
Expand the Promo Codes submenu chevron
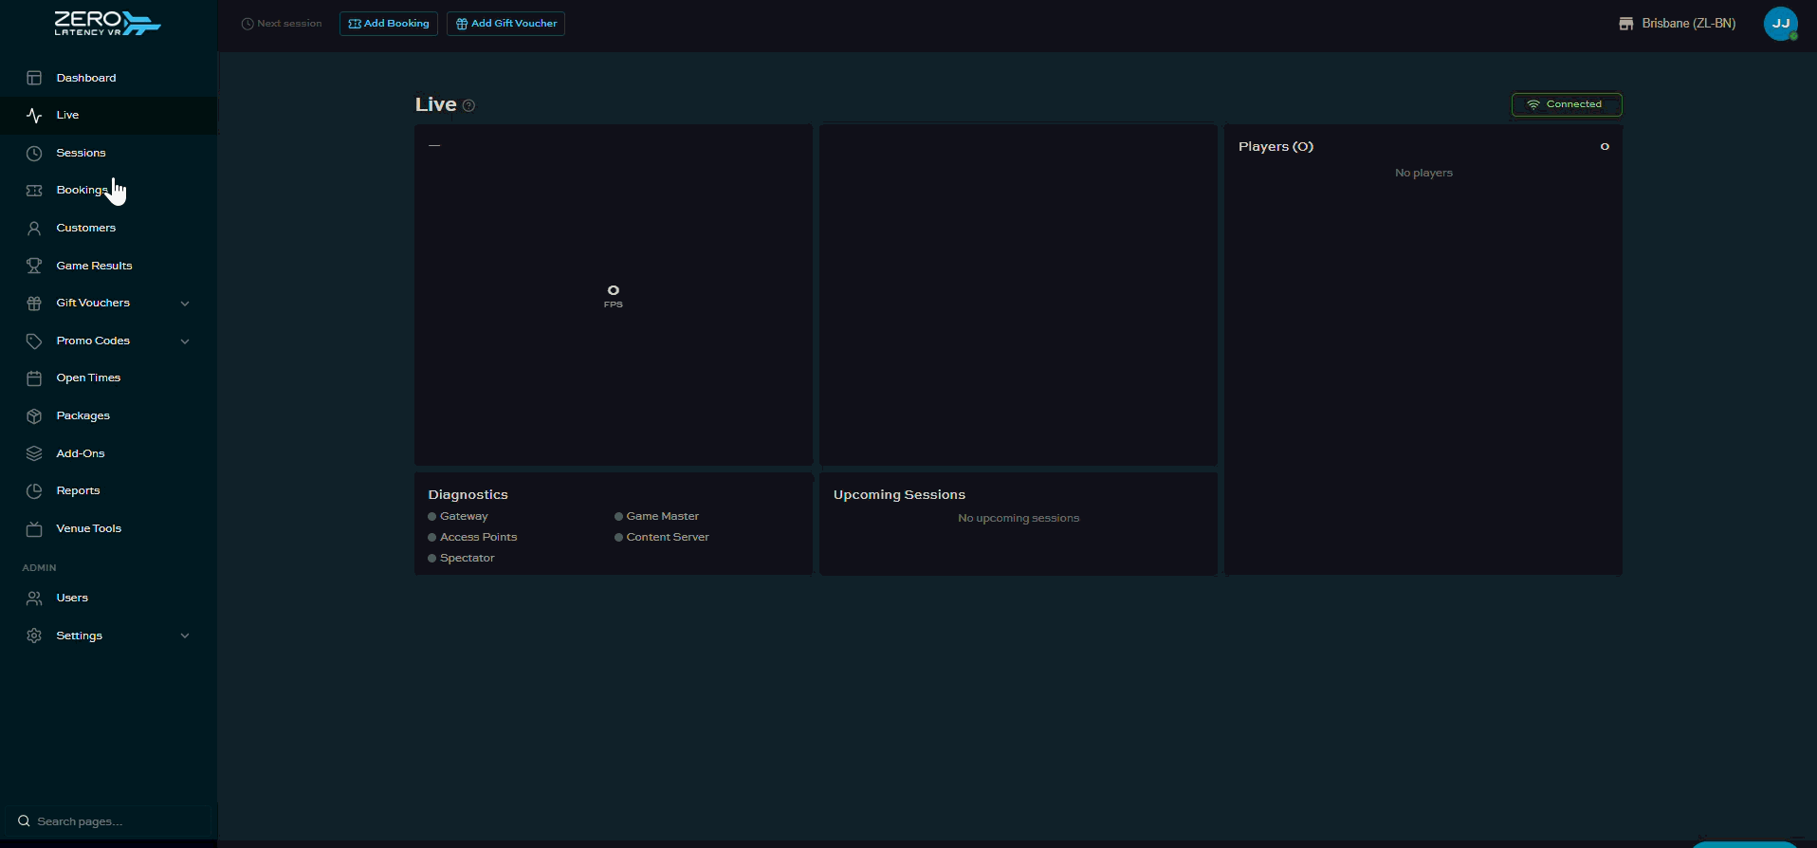(x=185, y=341)
